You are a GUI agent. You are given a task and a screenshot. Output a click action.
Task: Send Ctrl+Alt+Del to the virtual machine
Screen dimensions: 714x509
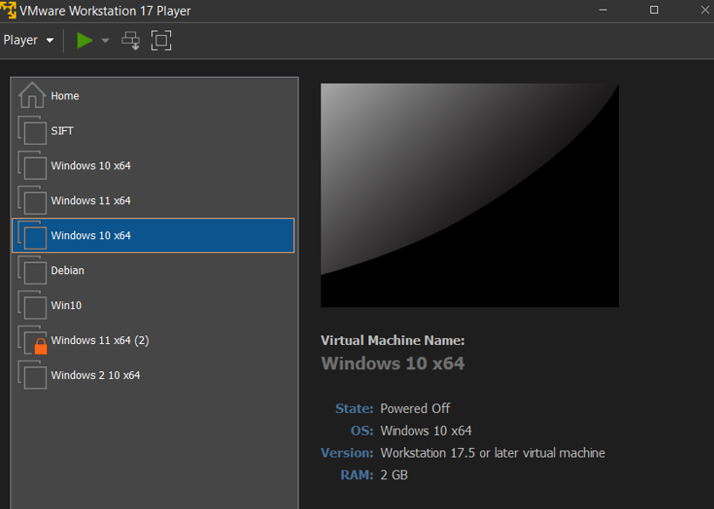point(131,40)
